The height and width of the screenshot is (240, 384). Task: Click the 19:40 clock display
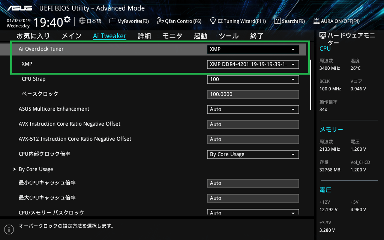pyautogui.click(x=48, y=22)
